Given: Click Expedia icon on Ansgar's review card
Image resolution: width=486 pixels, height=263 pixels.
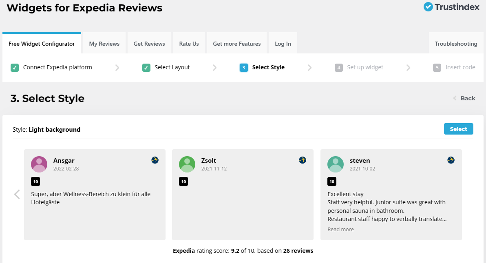Looking at the screenshot, I should click(x=155, y=160).
